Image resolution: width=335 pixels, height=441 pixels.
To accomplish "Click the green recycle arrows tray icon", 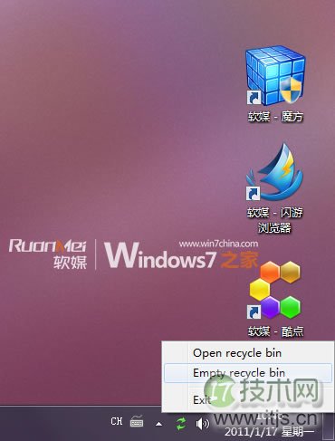I will coord(181,423).
